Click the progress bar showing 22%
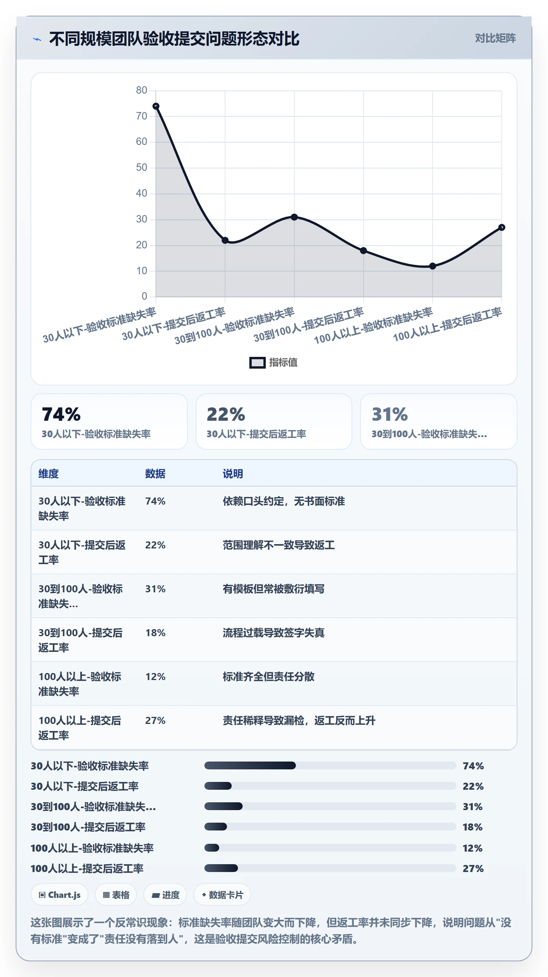Screen dimensions: 548x977 coord(330,786)
